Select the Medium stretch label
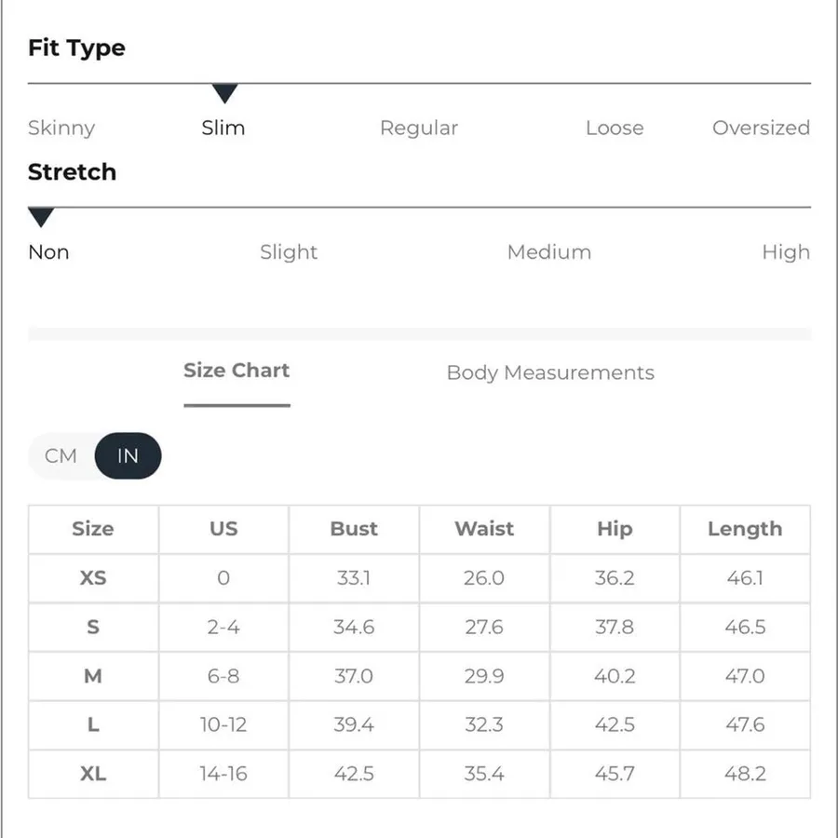 (x=549, y=251)
